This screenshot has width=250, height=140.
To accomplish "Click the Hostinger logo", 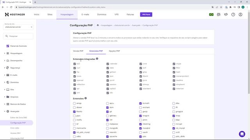I will click(15, 14).
